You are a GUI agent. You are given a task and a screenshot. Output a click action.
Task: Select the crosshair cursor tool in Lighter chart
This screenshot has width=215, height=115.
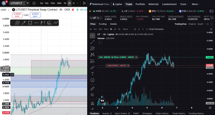point(92,36)
